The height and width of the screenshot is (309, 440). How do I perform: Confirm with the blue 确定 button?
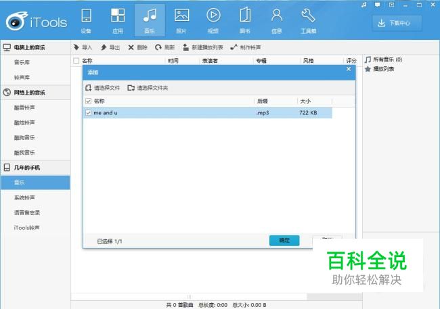(x=284, y=241)
